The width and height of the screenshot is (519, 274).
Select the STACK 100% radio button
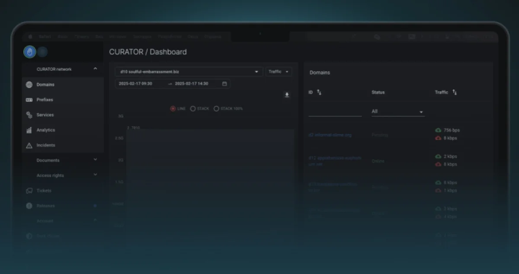click(x=216, y=108)
